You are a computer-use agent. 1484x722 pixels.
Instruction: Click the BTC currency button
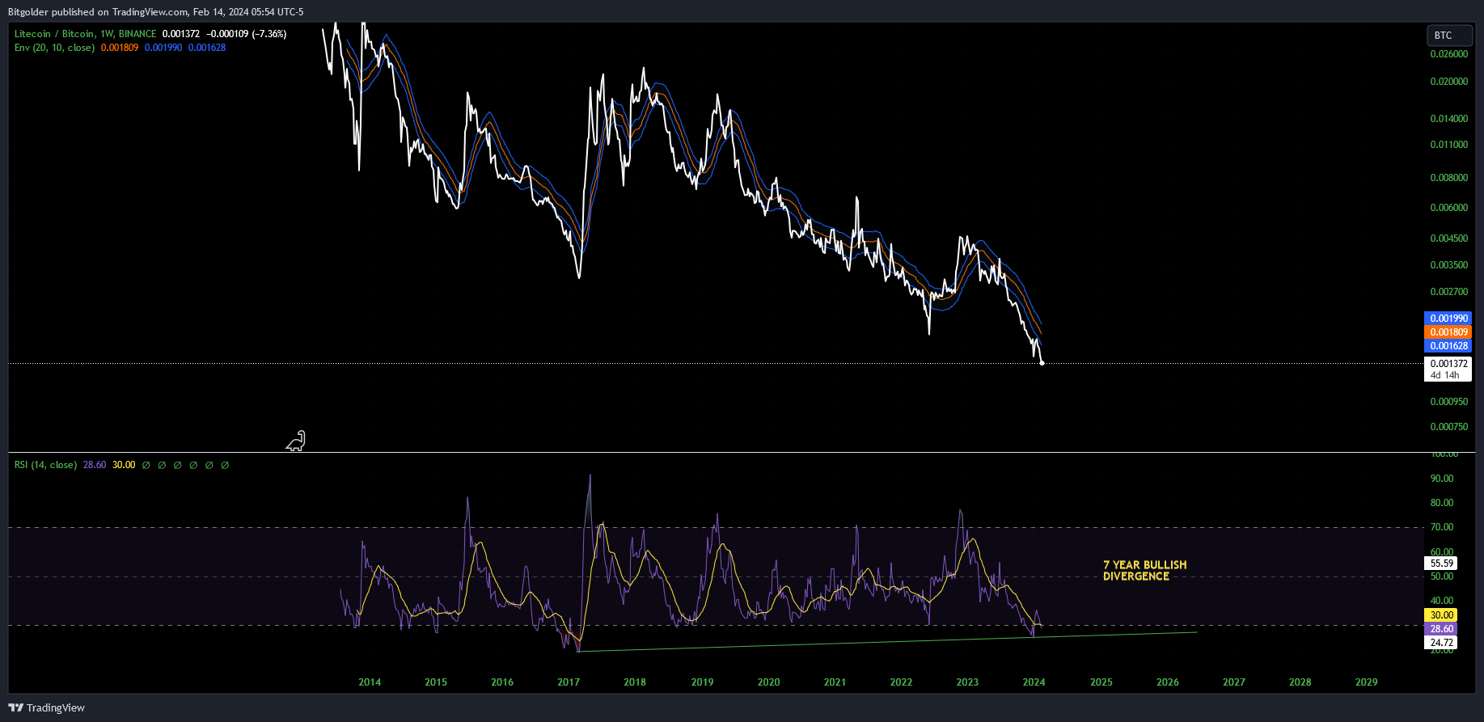tap(1449, 35)
